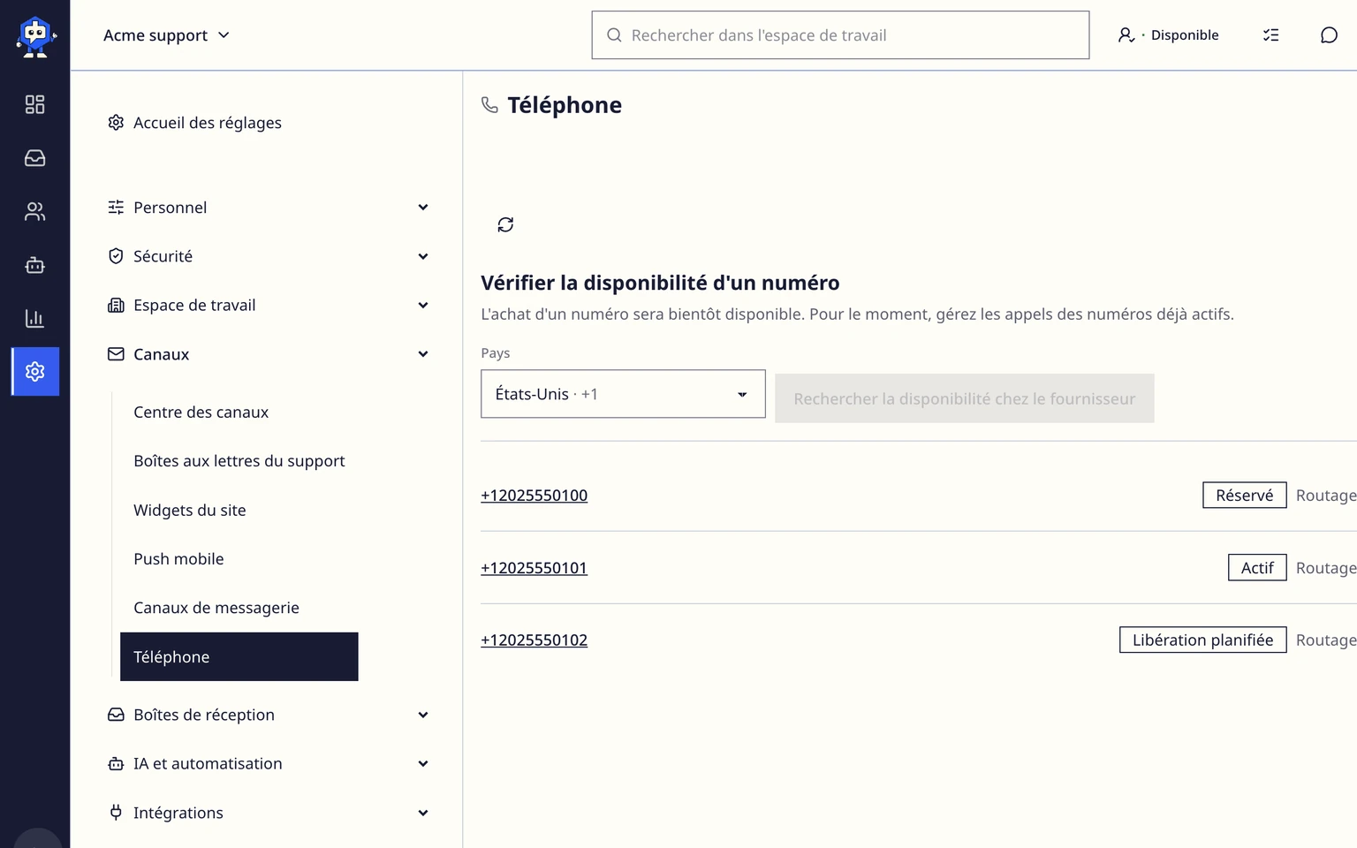Open Routage for +12025550101
1357x848 pixels.
tap(1326, 568)
